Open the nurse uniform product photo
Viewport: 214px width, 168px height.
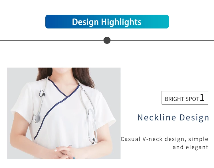pyautogui.click(x=64, y=113)
